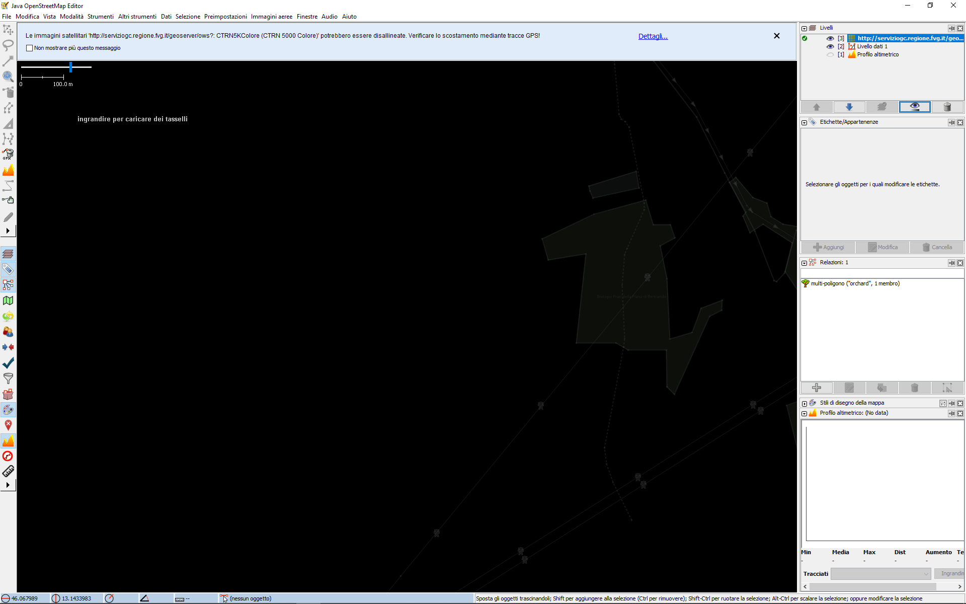Dismiss the imagery misalignment notification
This screenshot has width=966, height=604.
click(x=777, y=36)
